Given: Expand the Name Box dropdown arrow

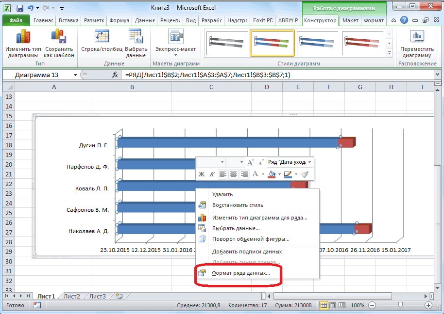Looking at the screenshot, I should [75, 75].
